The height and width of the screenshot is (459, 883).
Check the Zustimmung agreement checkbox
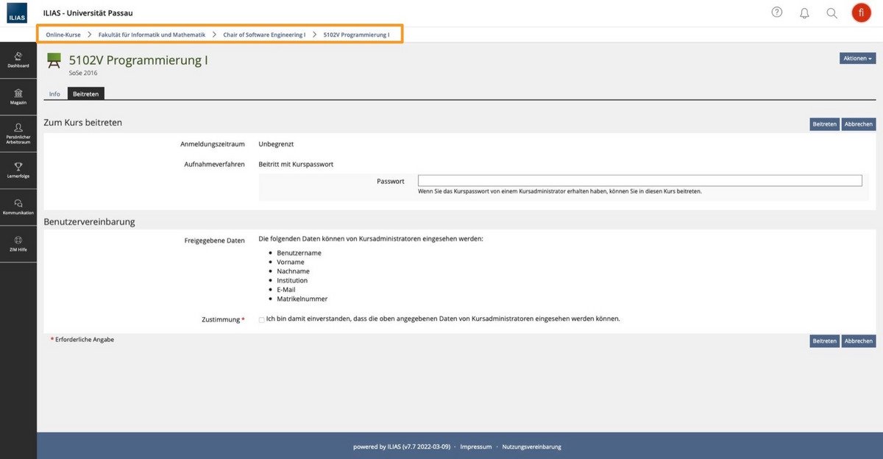(261, 319)
